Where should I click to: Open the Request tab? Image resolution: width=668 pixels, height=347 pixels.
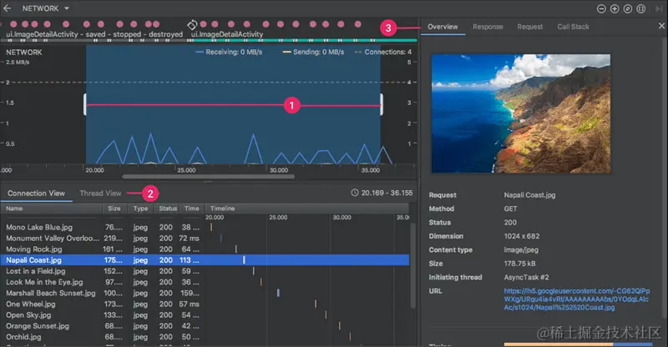point(530,27)
